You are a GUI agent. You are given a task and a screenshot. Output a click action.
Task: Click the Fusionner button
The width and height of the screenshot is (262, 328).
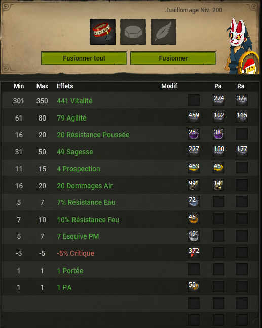point(173,58)
